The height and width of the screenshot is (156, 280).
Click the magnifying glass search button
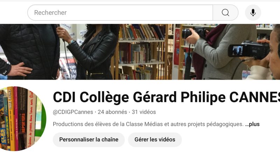click(225, 13)
